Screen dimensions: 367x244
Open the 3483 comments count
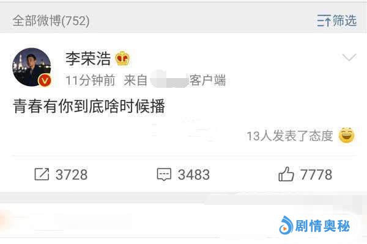point(193,174)
